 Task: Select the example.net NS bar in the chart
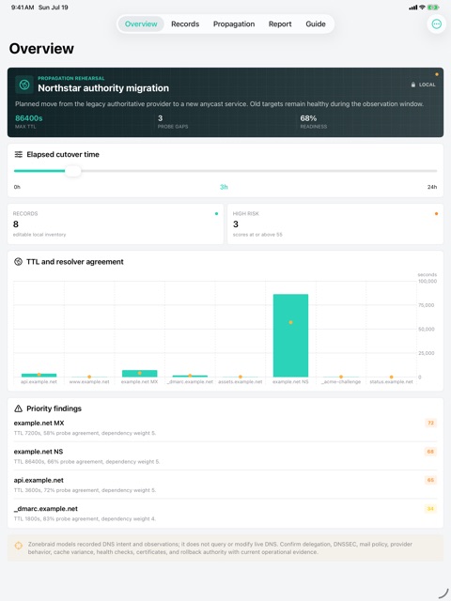pos(290,335)
